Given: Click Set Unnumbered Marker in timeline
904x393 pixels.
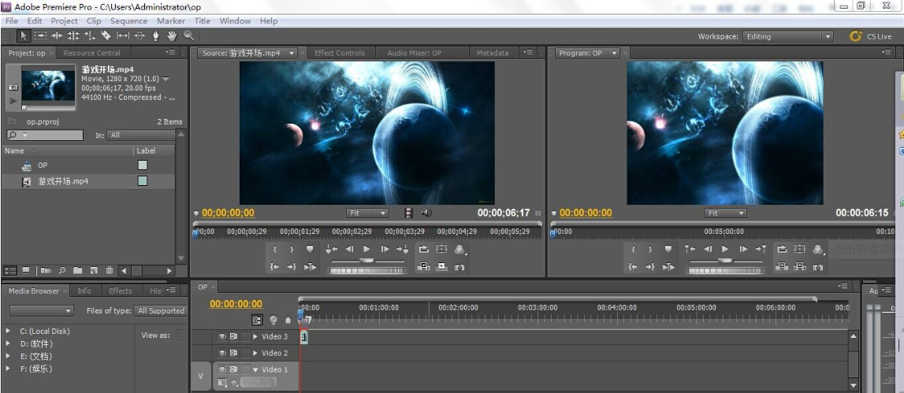Looking at the screenshot, I should pyautogui.click(x=288, y=320).
